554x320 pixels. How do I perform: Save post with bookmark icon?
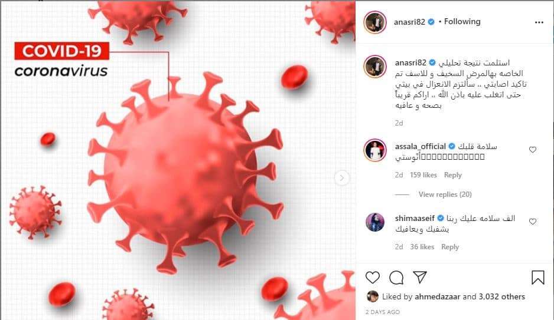[x=537, y=278]
